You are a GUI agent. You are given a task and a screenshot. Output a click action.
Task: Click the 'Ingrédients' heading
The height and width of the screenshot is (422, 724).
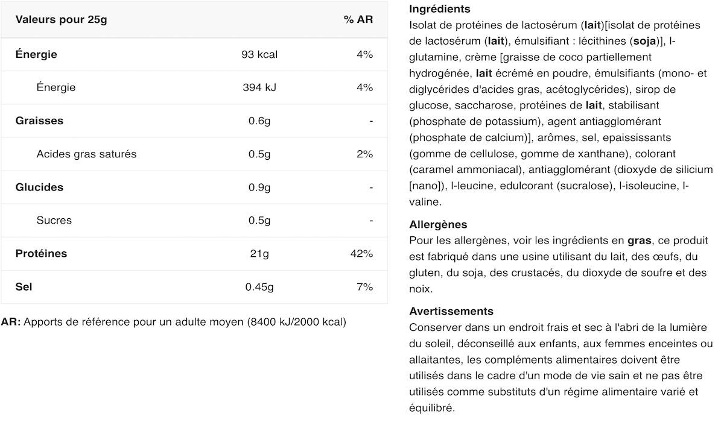(x=439, y=9)
